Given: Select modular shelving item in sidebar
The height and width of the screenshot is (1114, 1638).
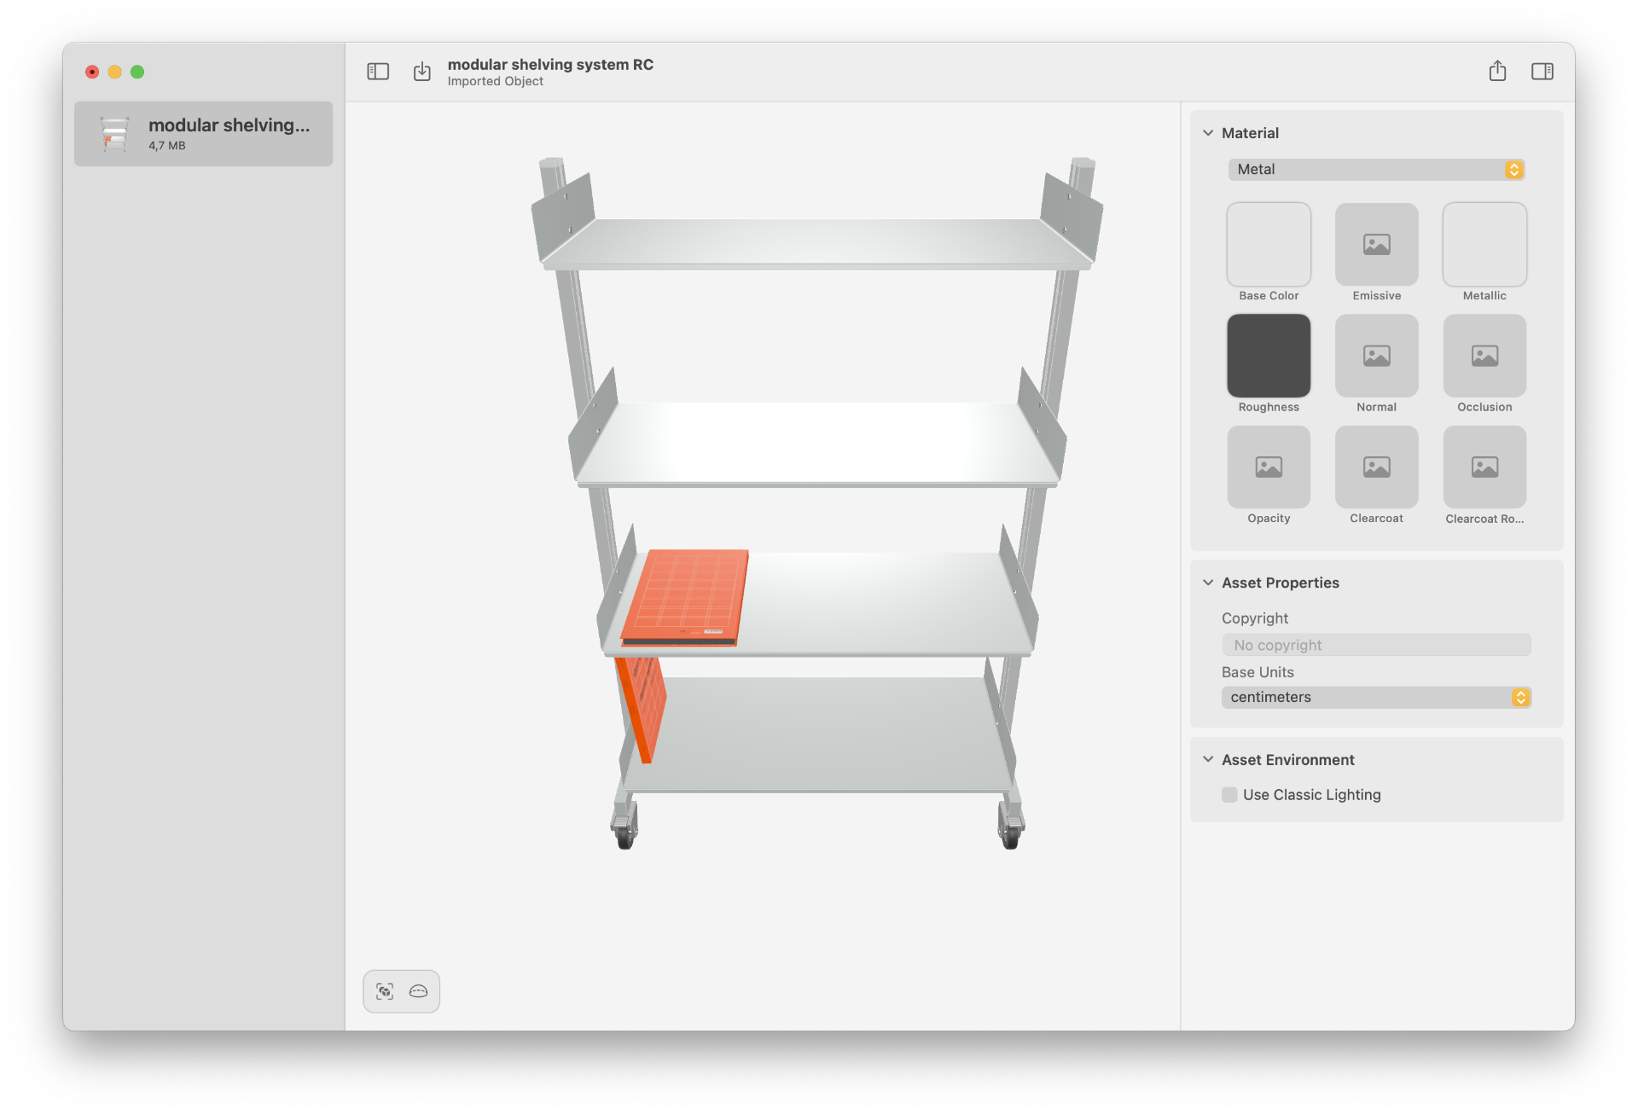Looking at the screenshot, I should [x=203, y=134].
